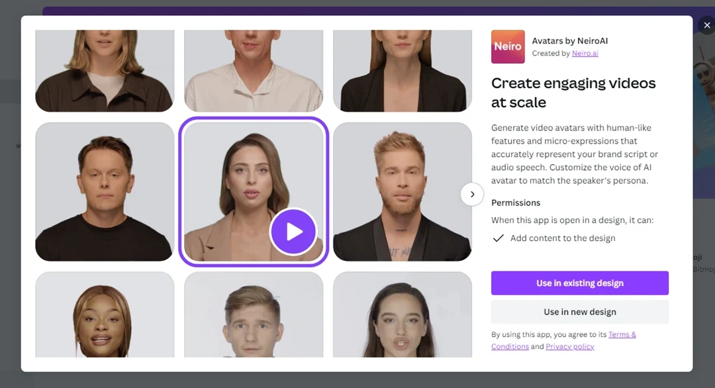Select the avatar woman in beige blazer
This screenshot has width=715, height=388.
pos(254,191)
